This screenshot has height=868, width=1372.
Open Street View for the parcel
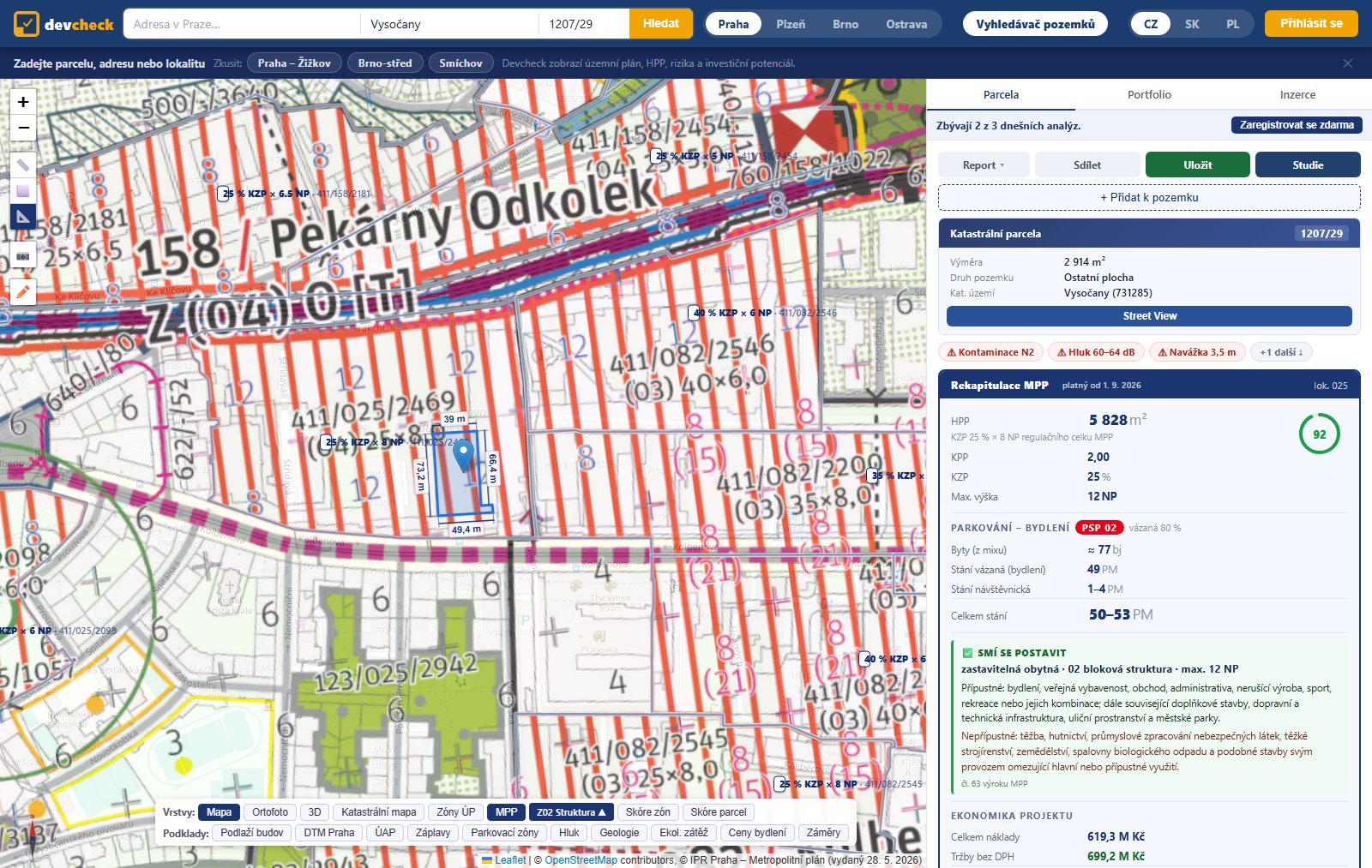1149,316
